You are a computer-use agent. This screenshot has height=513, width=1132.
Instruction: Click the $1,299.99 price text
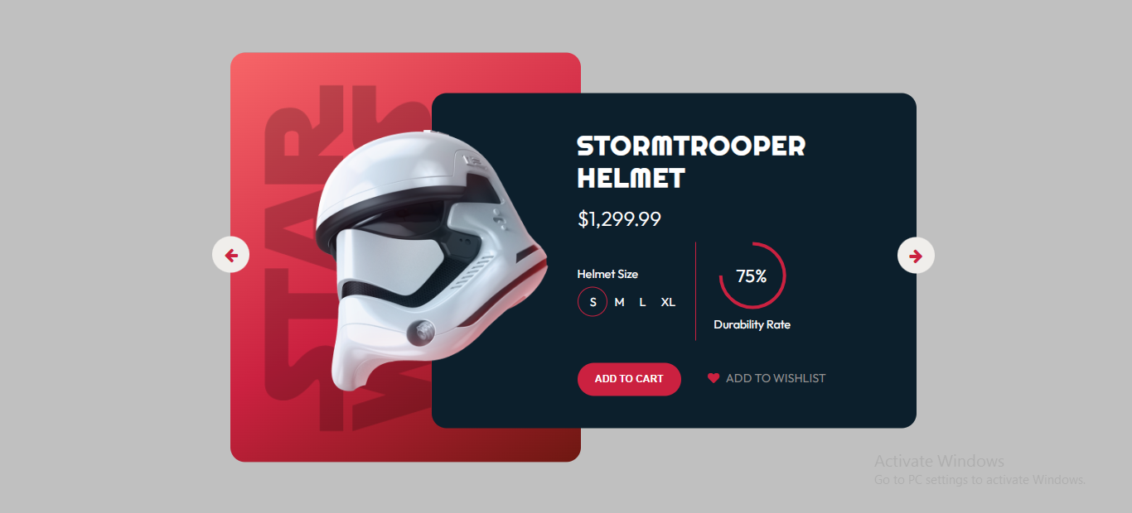[619, 219]
